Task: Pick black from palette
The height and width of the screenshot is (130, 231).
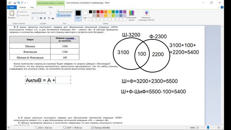Action: [91, 12]
